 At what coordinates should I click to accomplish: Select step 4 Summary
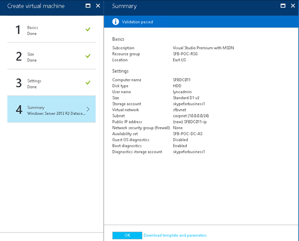(51, 109)
